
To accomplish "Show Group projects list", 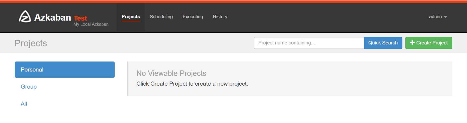I will (x=29, y=87).
